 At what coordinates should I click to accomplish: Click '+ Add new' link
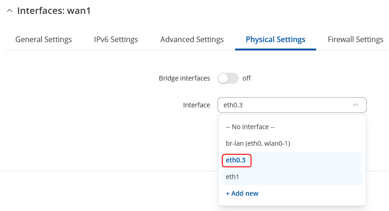(242, 193)
